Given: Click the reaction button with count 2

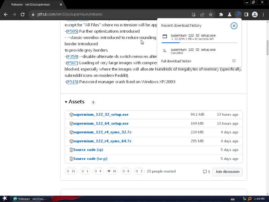Looking at the screenshot, I should pos(139,171).
